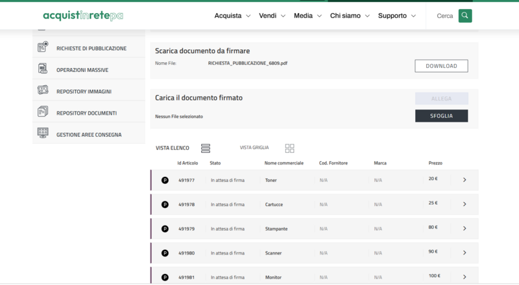
Task: Click the 25 € price
Action: coord(433,203)
